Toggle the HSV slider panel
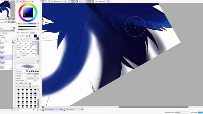Screen dimensions: 203x114 pos(23,1)
